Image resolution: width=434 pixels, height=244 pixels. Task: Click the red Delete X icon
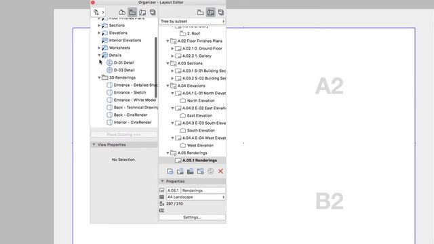tap(220, 171)
